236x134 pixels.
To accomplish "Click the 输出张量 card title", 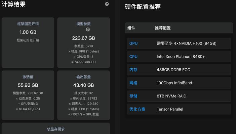I will click(83, 77).
